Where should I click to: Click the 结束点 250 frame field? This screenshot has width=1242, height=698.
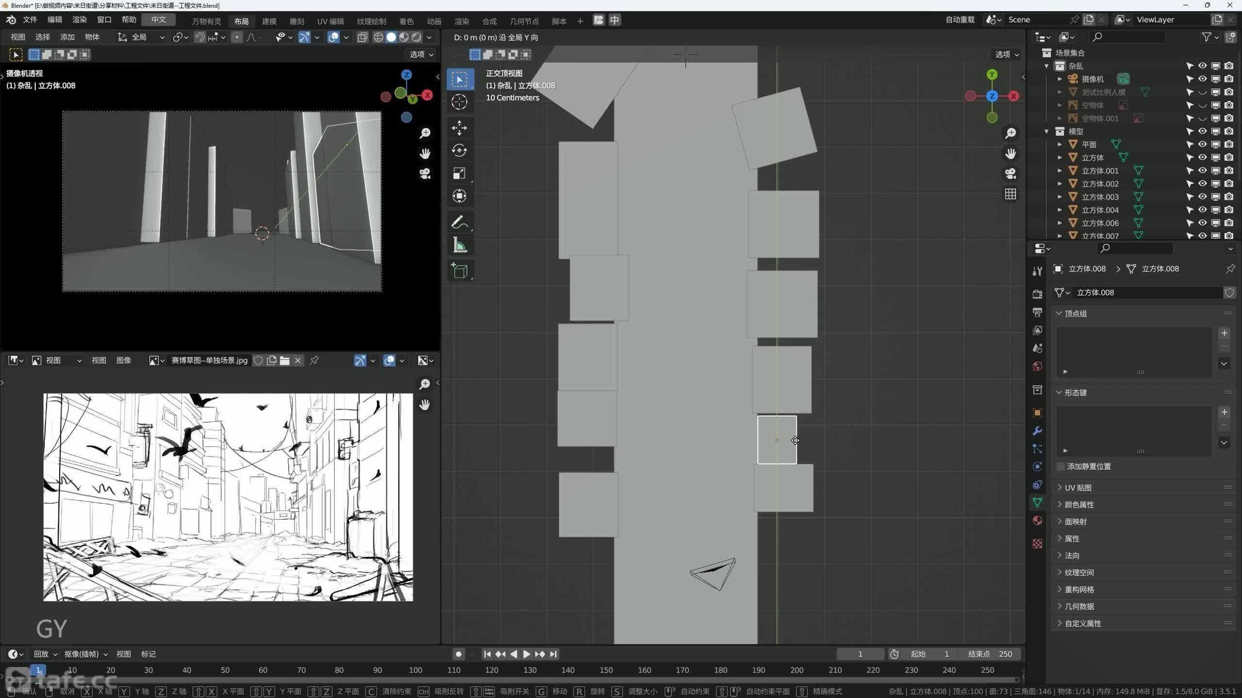coord(990,654)
